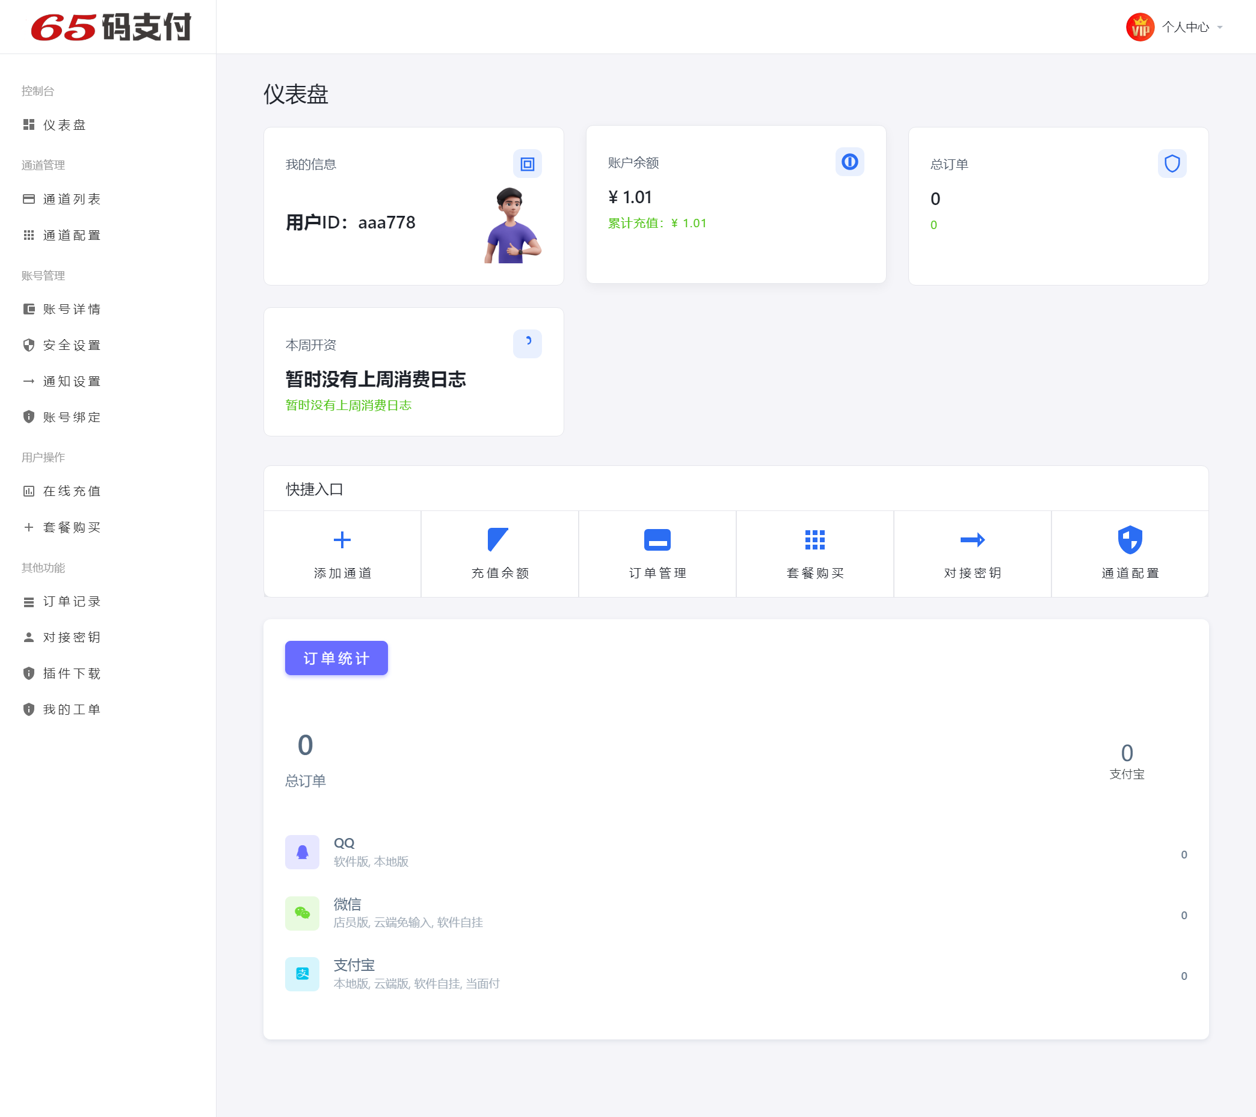Click the plus icon for 添加通道

pos(342,540)
